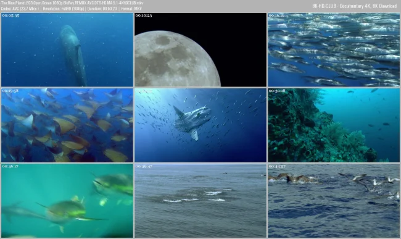Select the coral reef thumbnail at 00:30:18
The image size is (401, 239).
point(334,125)
